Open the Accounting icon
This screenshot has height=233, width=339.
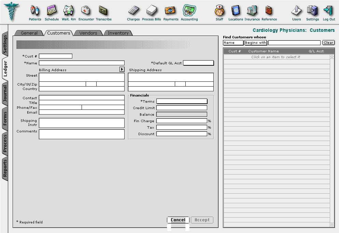pyautogui.click(x=189, y=13)
